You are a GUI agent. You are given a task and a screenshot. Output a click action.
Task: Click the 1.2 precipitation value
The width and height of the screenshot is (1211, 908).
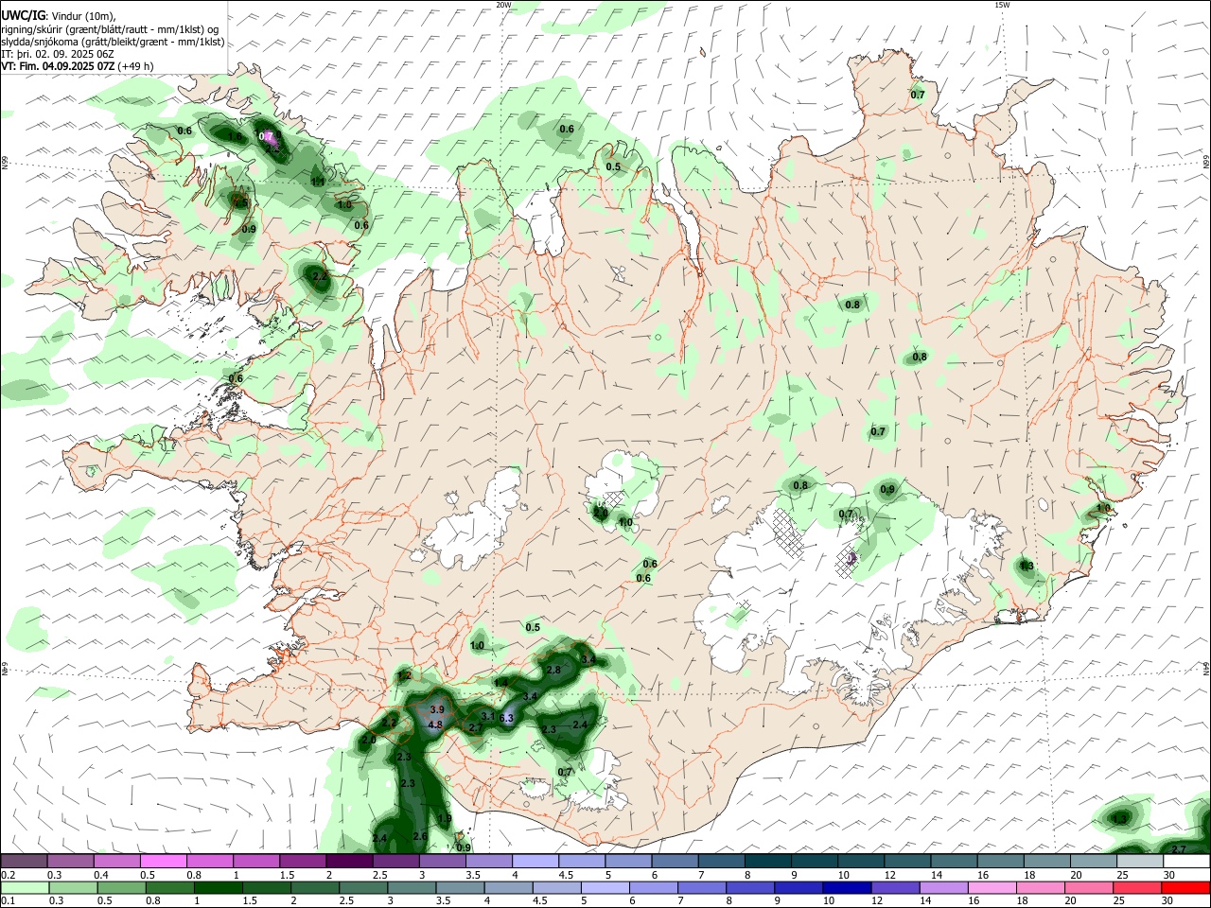405,676
